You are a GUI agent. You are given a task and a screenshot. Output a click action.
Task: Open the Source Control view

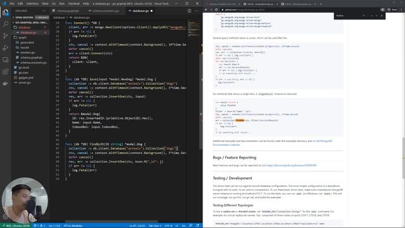(x=6, y=36)
